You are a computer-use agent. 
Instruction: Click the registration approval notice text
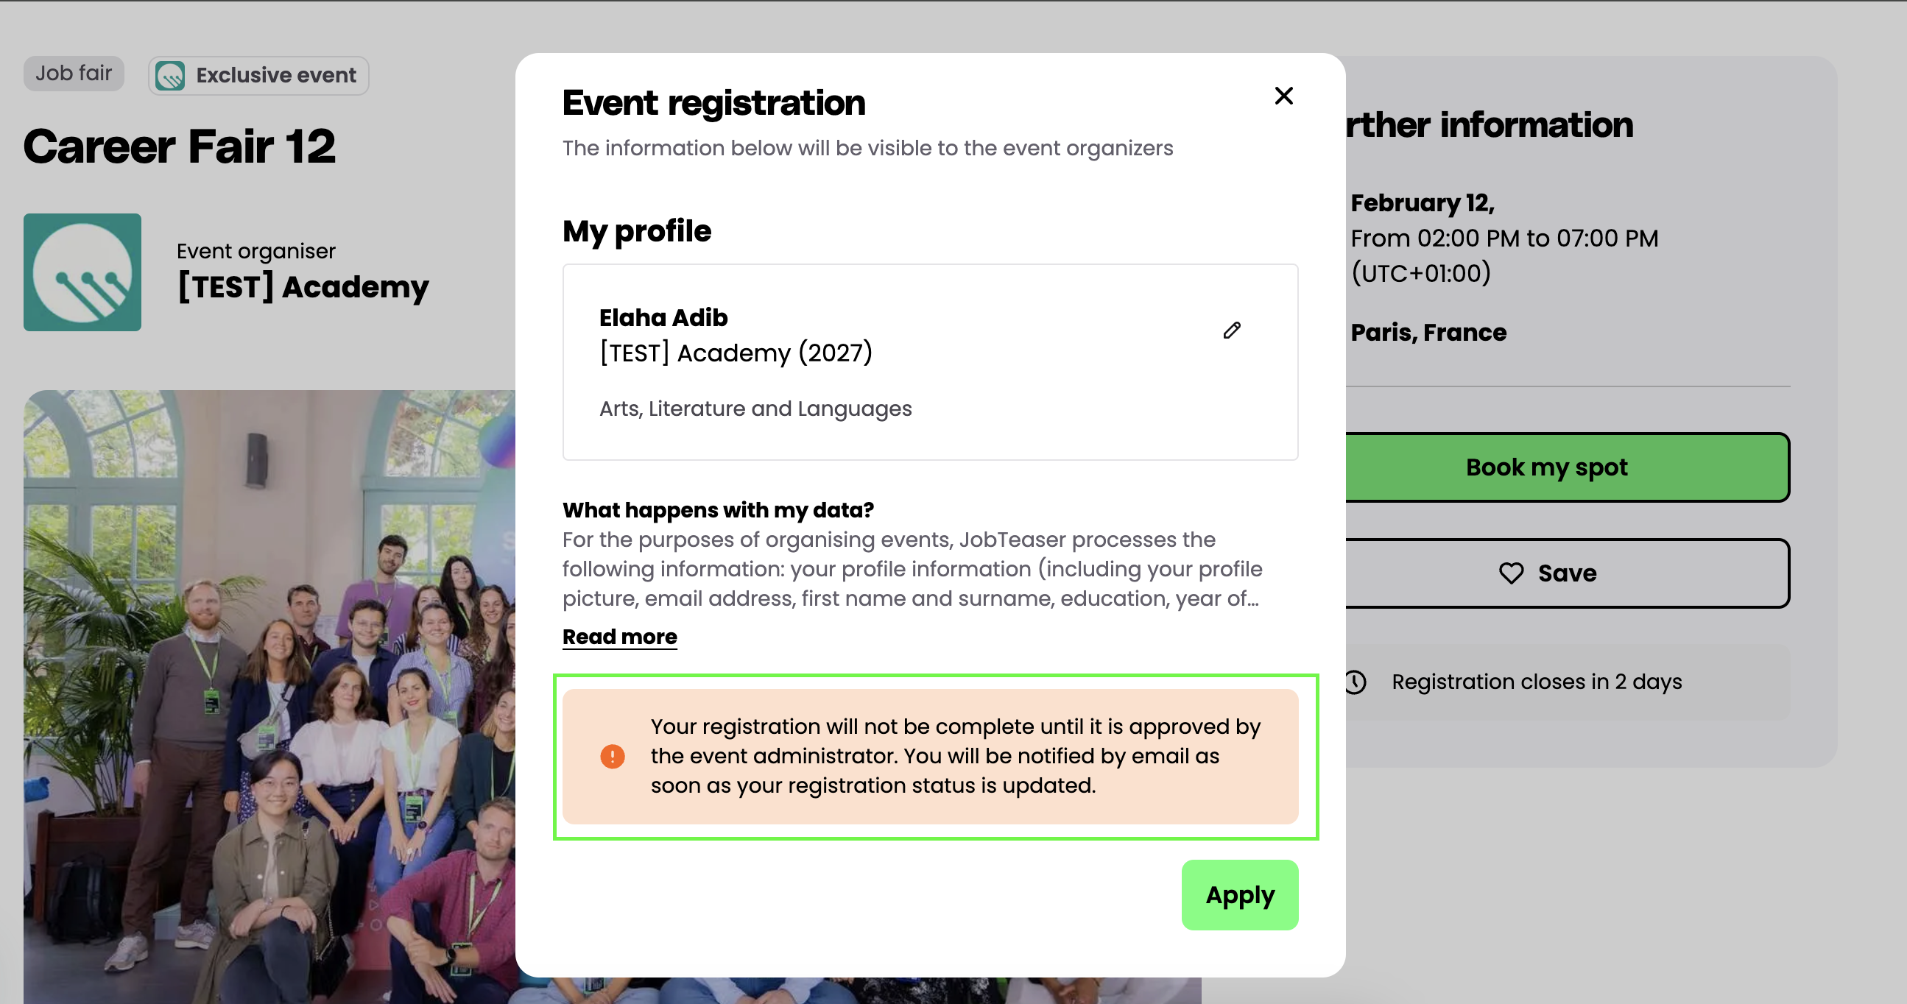(955, 756)
